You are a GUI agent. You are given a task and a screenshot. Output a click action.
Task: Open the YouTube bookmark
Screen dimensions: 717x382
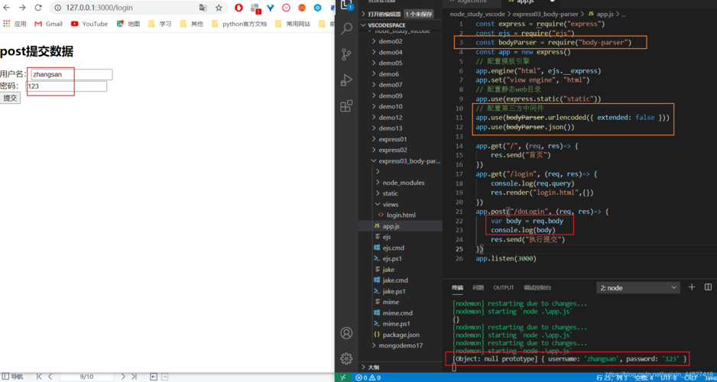coord(89,24)
